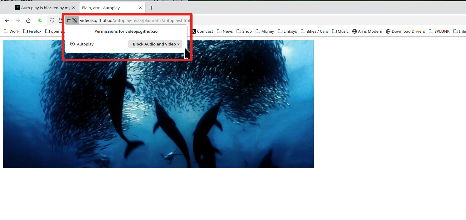Go back using the back arrow

tap(7, 20)
